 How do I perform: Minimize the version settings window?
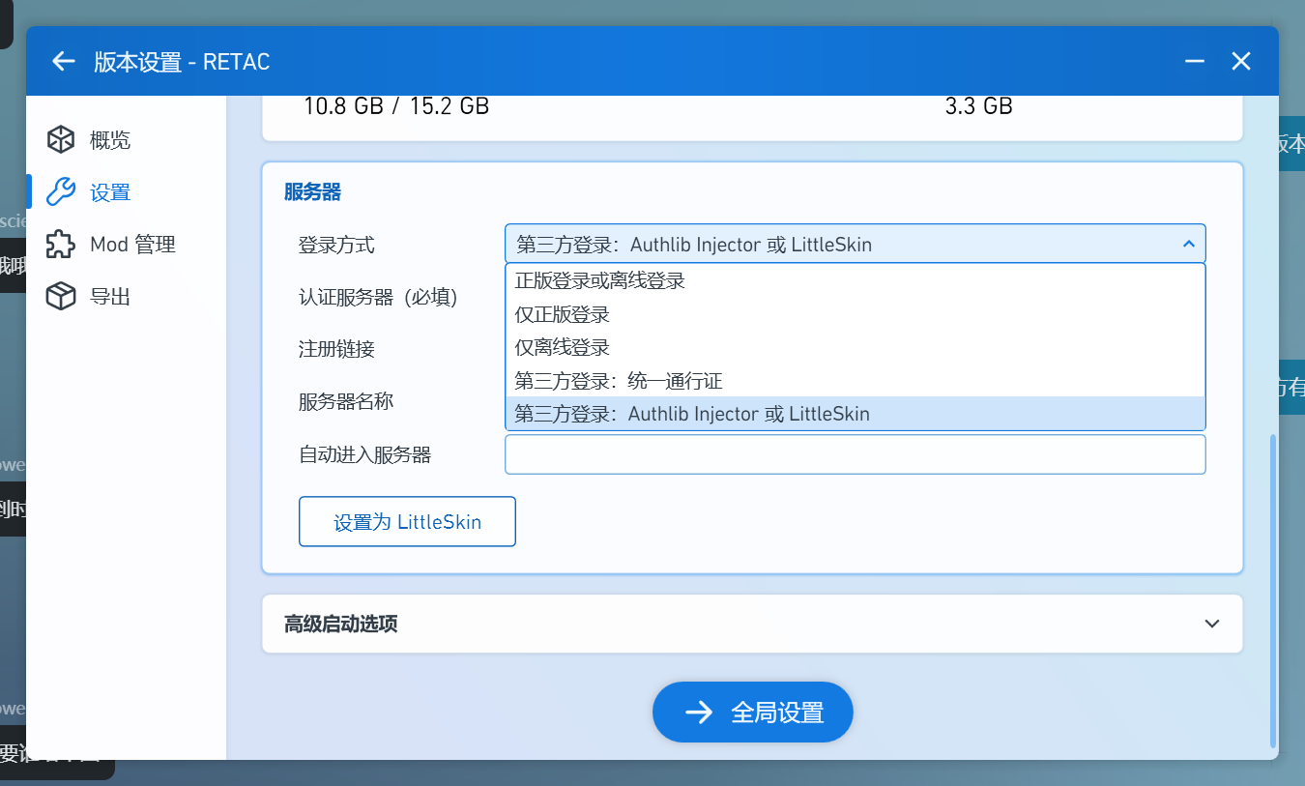pos(1195,62)
